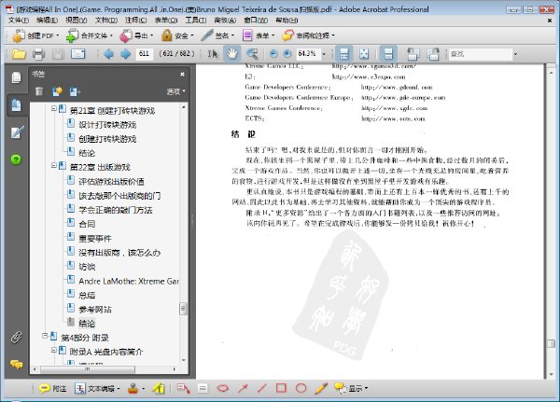Viewport: 560px width, 402px height.
Task: Click the Sign (签名) pen icon
Action: pyautogui.click(x=207, y=35)
